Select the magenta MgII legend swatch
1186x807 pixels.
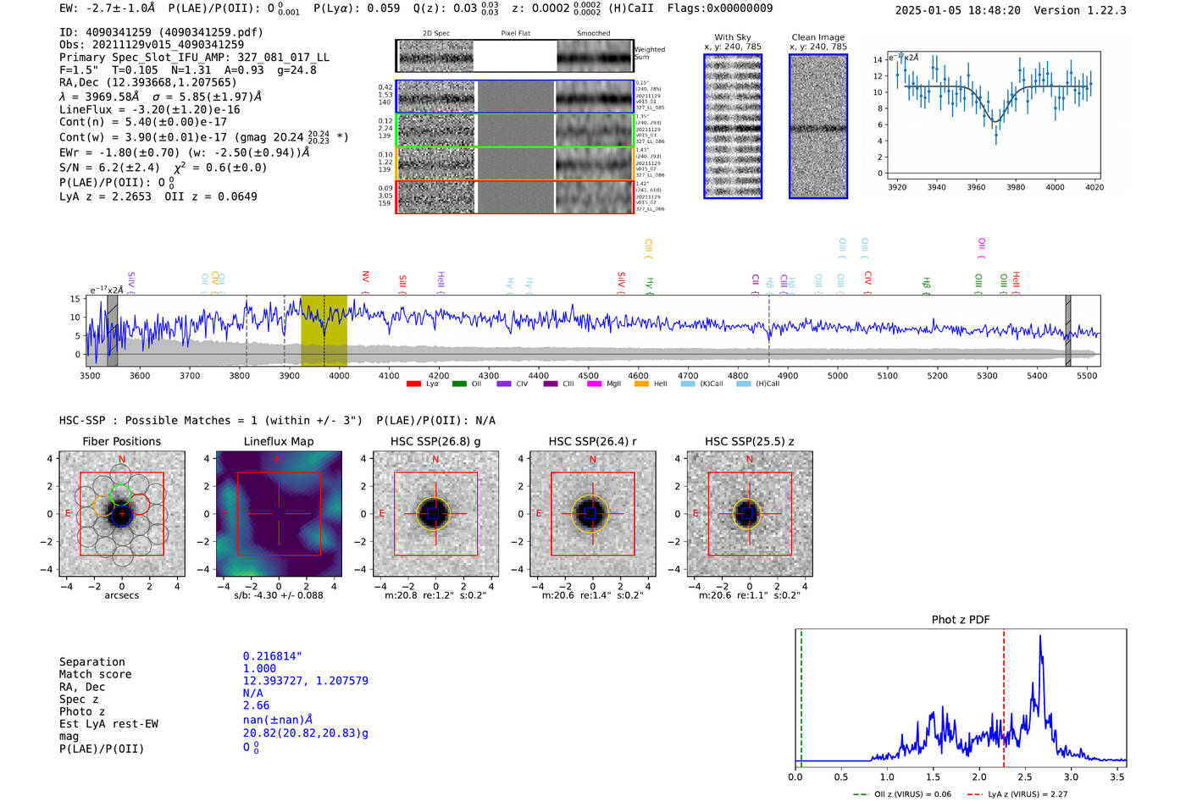point(594,384)
